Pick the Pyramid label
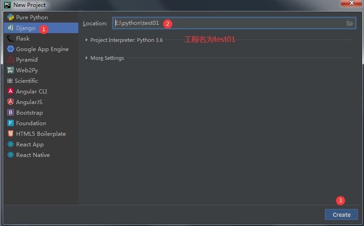Viewport: 364px width, 226px height. 27,60
